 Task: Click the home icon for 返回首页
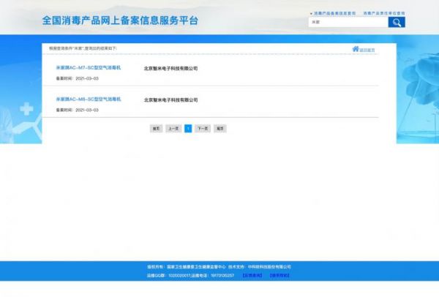click(x=356, y=49)
